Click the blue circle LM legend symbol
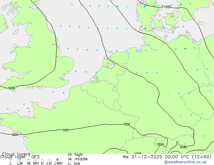 click(x=20, y=159)
